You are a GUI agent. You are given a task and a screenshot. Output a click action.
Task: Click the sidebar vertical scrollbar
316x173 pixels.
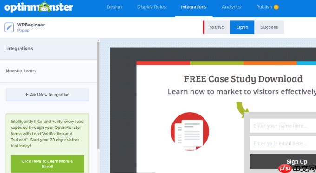pyautogui.click(x=99, y=95)
